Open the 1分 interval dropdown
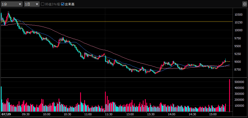The height and width of the screenshot is (118, 248). 12,4
